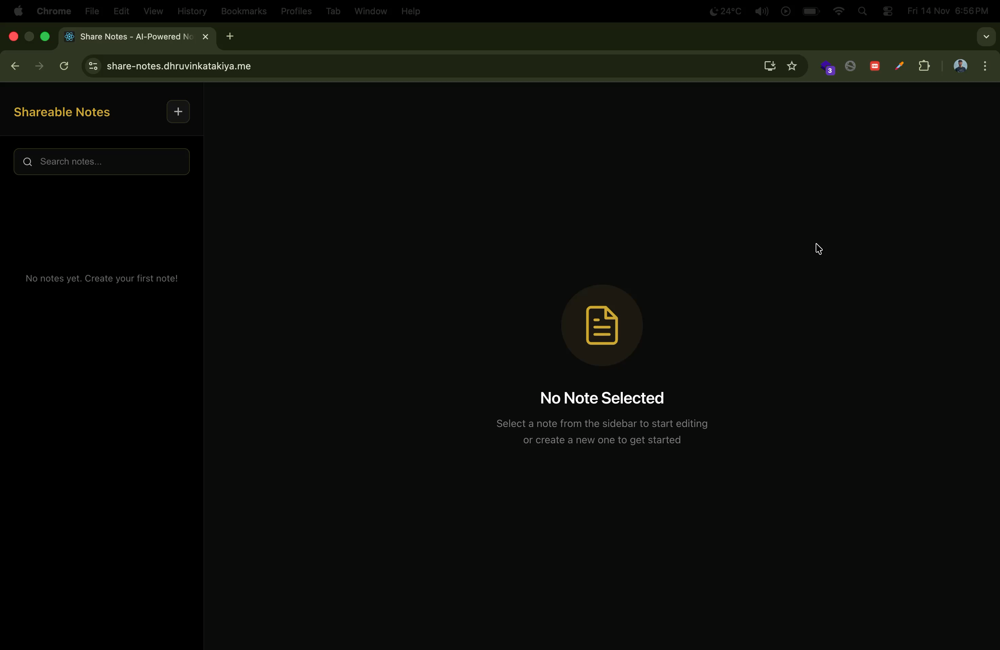Open the Bookmarks menu
The height and width of the screenshot is (650, 1000).
[244, 11]
